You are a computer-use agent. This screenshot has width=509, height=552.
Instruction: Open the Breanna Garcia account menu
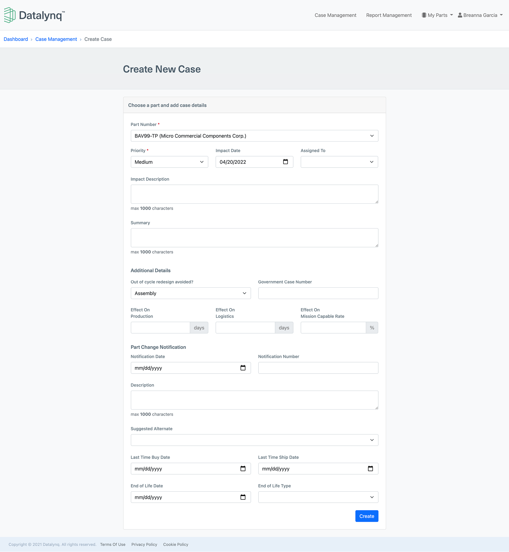pos(480,15)
